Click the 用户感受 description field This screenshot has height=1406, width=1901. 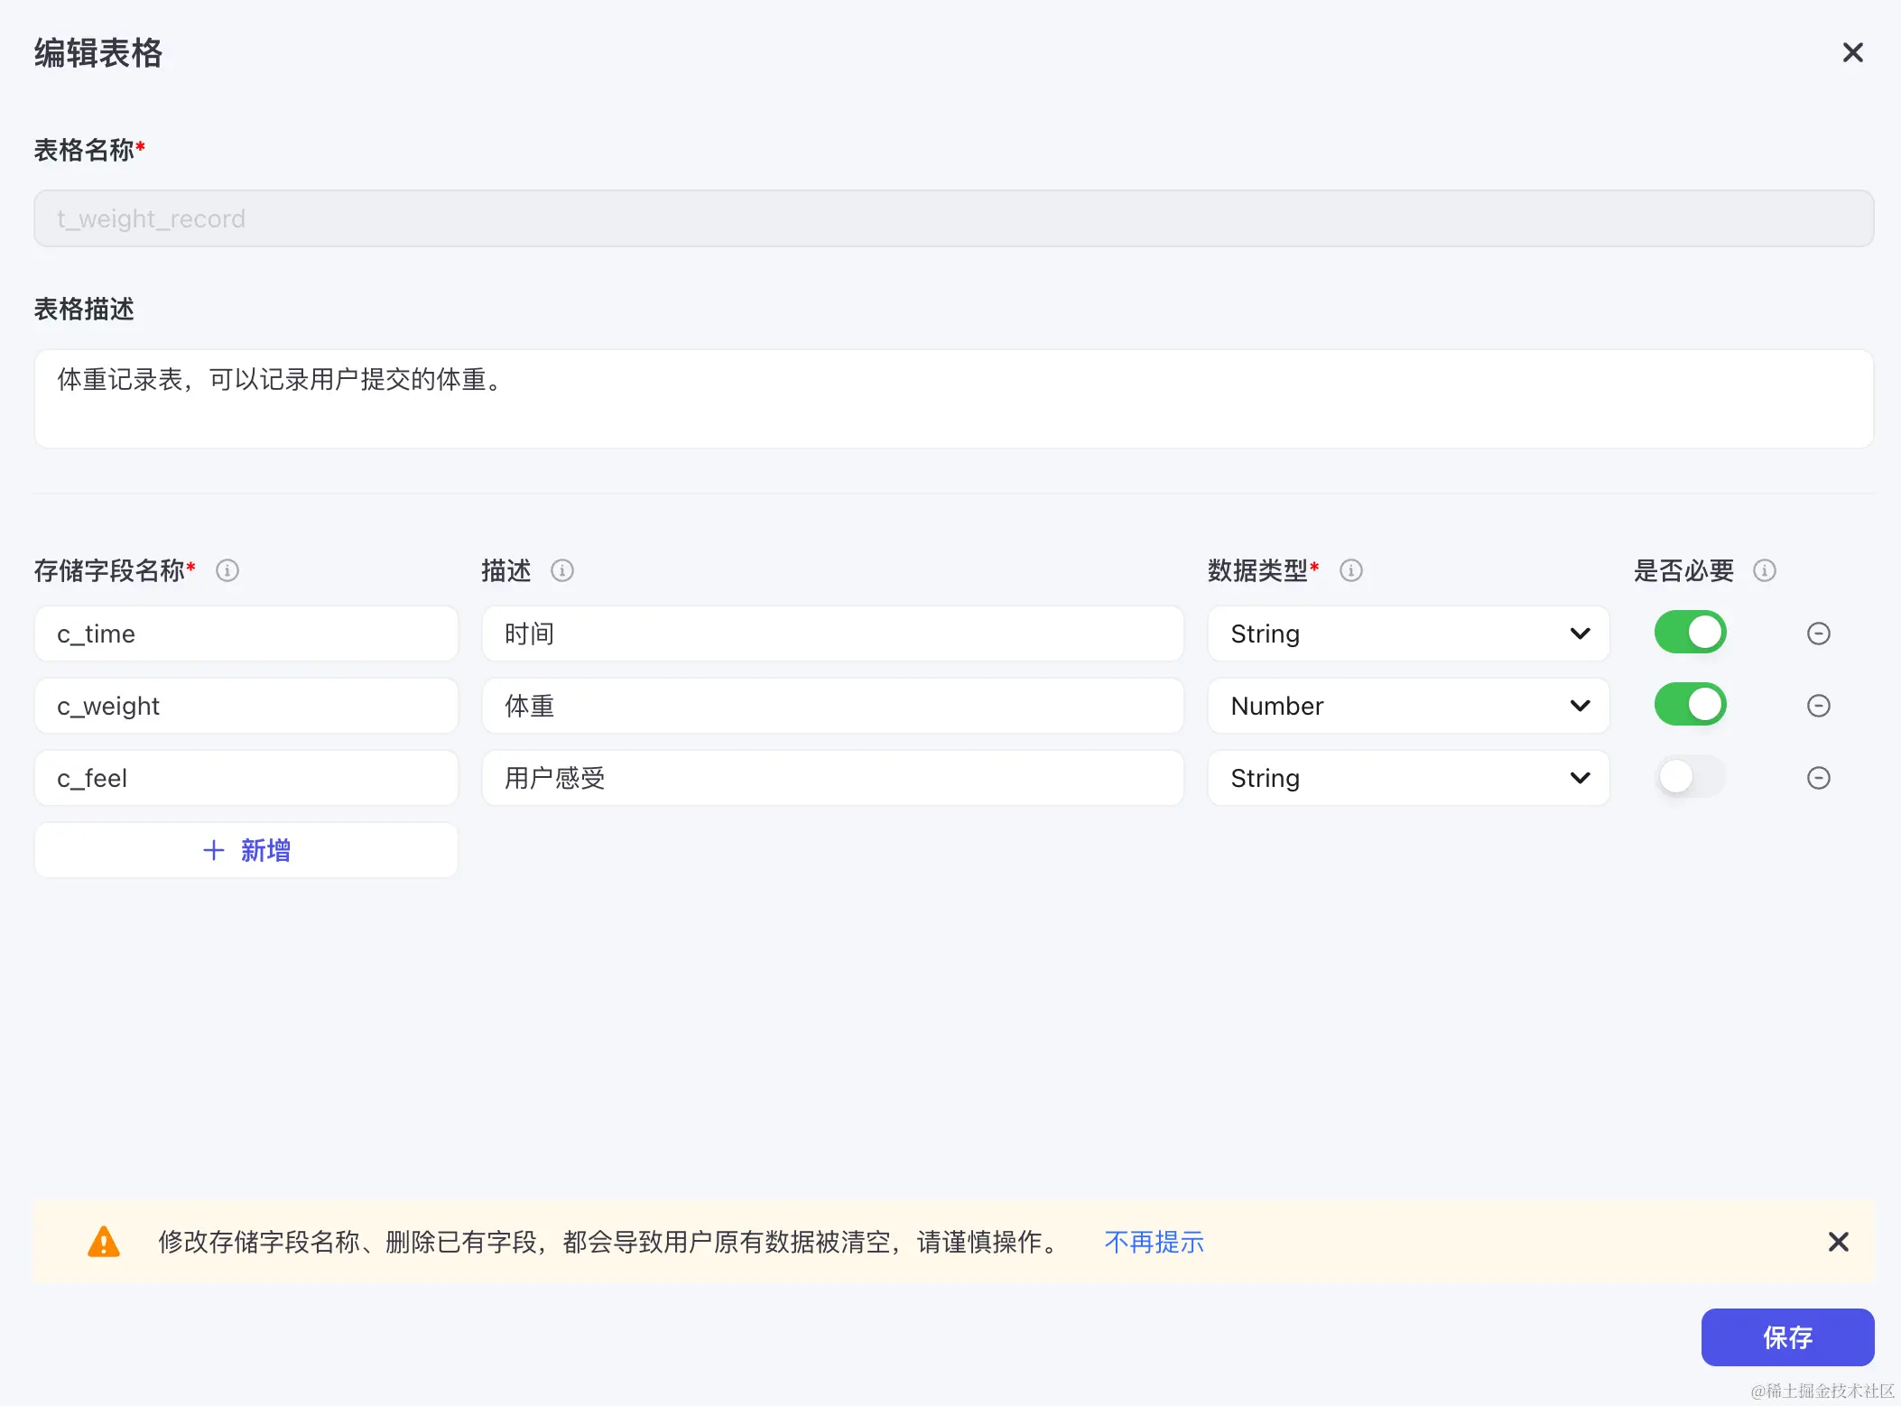[832, 778]
